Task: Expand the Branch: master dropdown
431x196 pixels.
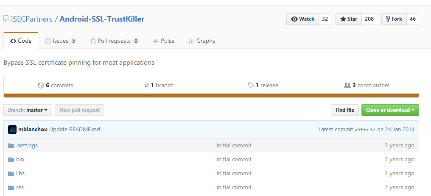Action: point(28,110)
